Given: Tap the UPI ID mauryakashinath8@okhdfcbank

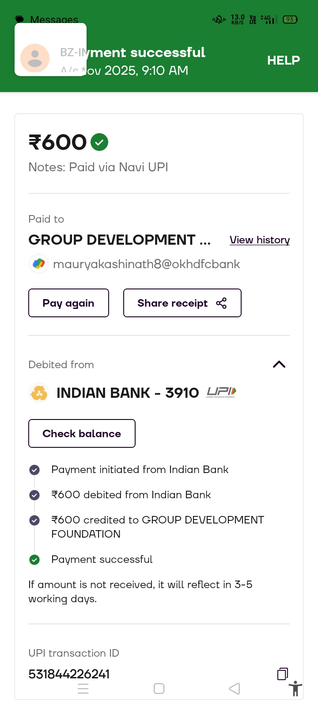Looking at the screenshot, I should [x=146, y=264].
